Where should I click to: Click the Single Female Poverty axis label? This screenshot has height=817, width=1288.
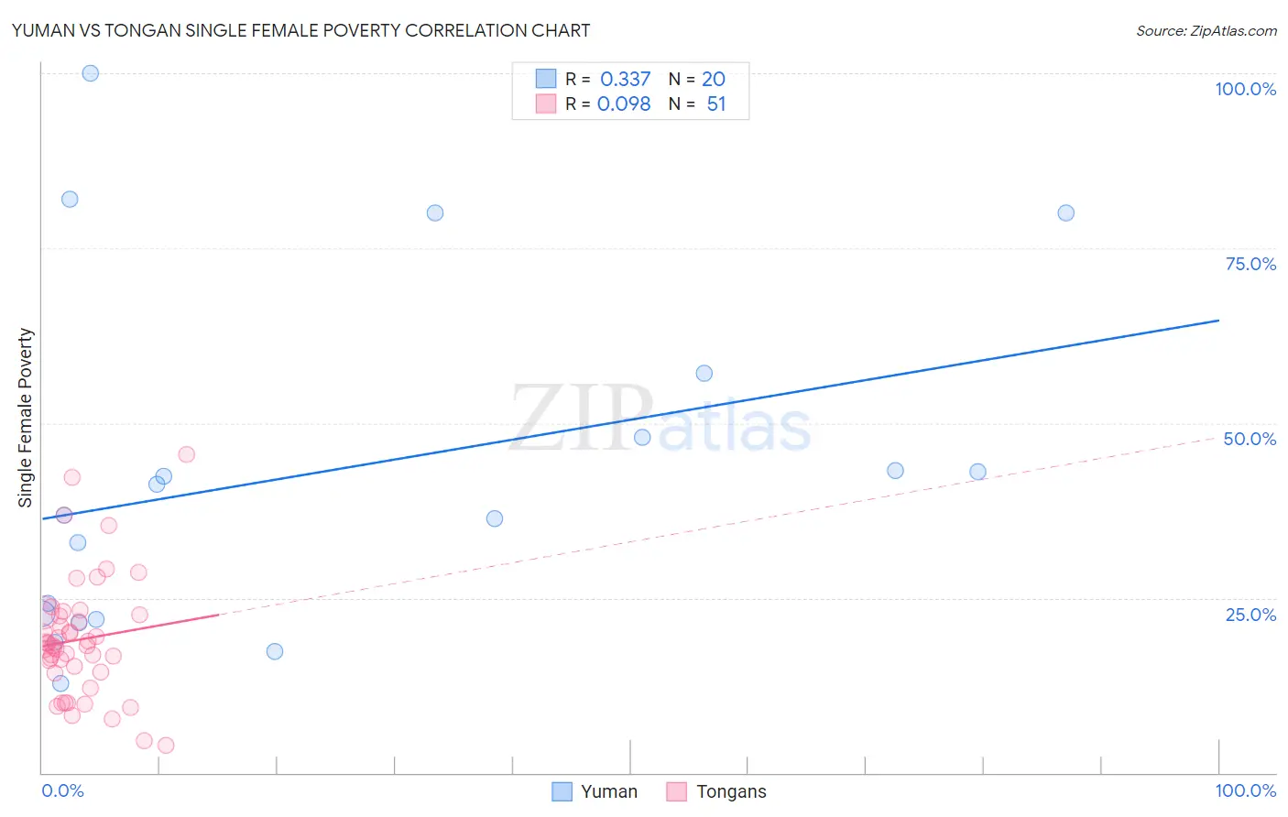(26, 418)
